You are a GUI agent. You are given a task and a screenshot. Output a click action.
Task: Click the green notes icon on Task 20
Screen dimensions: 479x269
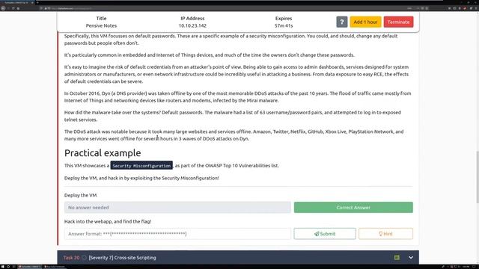tap(397, 257)
